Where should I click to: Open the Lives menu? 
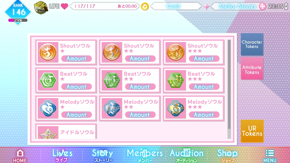[x=62, y=155]
